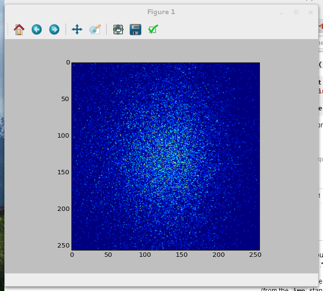Screen dimensions: 323x291
Task: Activate the Pan axes tool
Action: click(77, 30)
